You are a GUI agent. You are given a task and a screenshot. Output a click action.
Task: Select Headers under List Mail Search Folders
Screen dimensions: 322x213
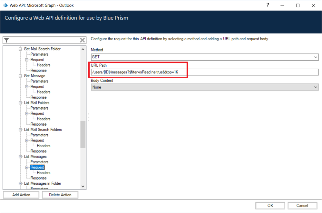pyautogui.click(x=44, y=146)
